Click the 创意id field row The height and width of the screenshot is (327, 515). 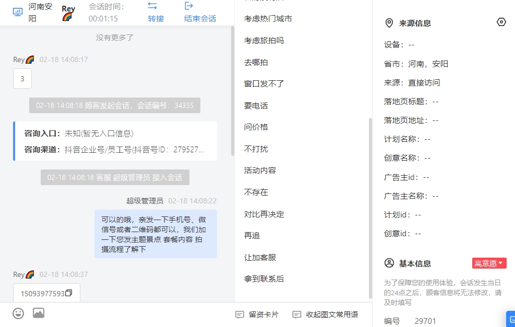click(x=402, y=234)
